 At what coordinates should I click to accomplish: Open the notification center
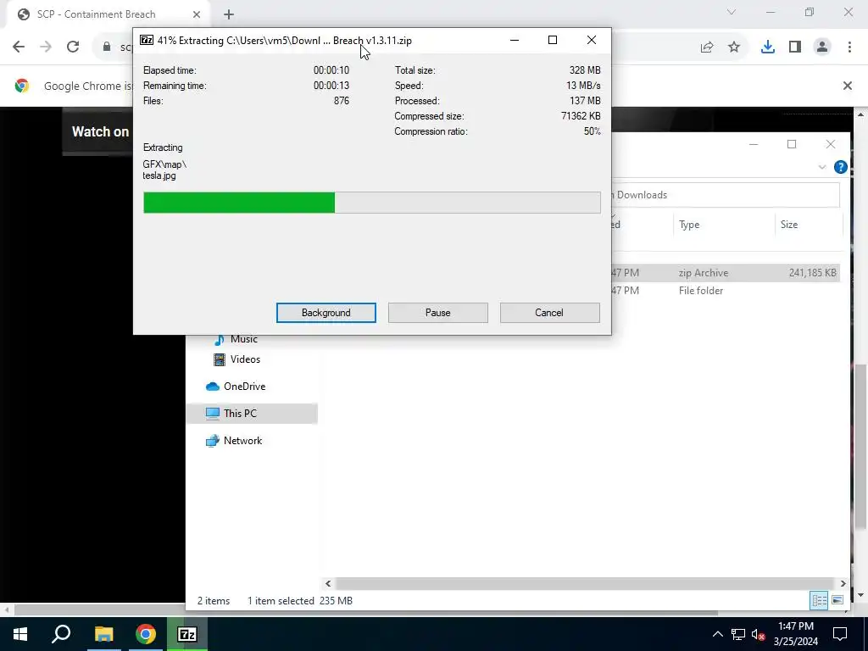tap(840, 634)
